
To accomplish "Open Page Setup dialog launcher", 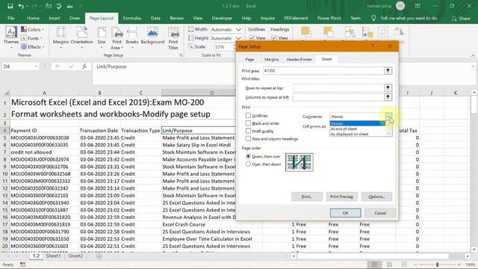I will 181,55.
